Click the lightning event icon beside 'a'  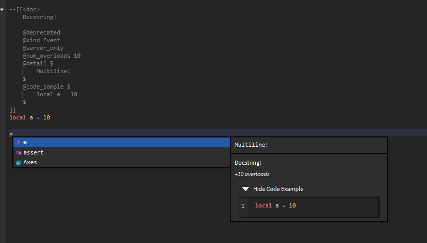coord(19,143)
